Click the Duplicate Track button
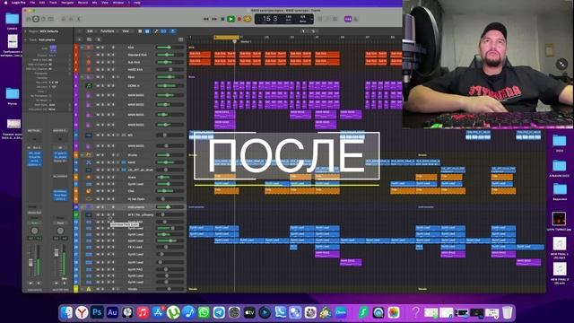 coord(89,39)
